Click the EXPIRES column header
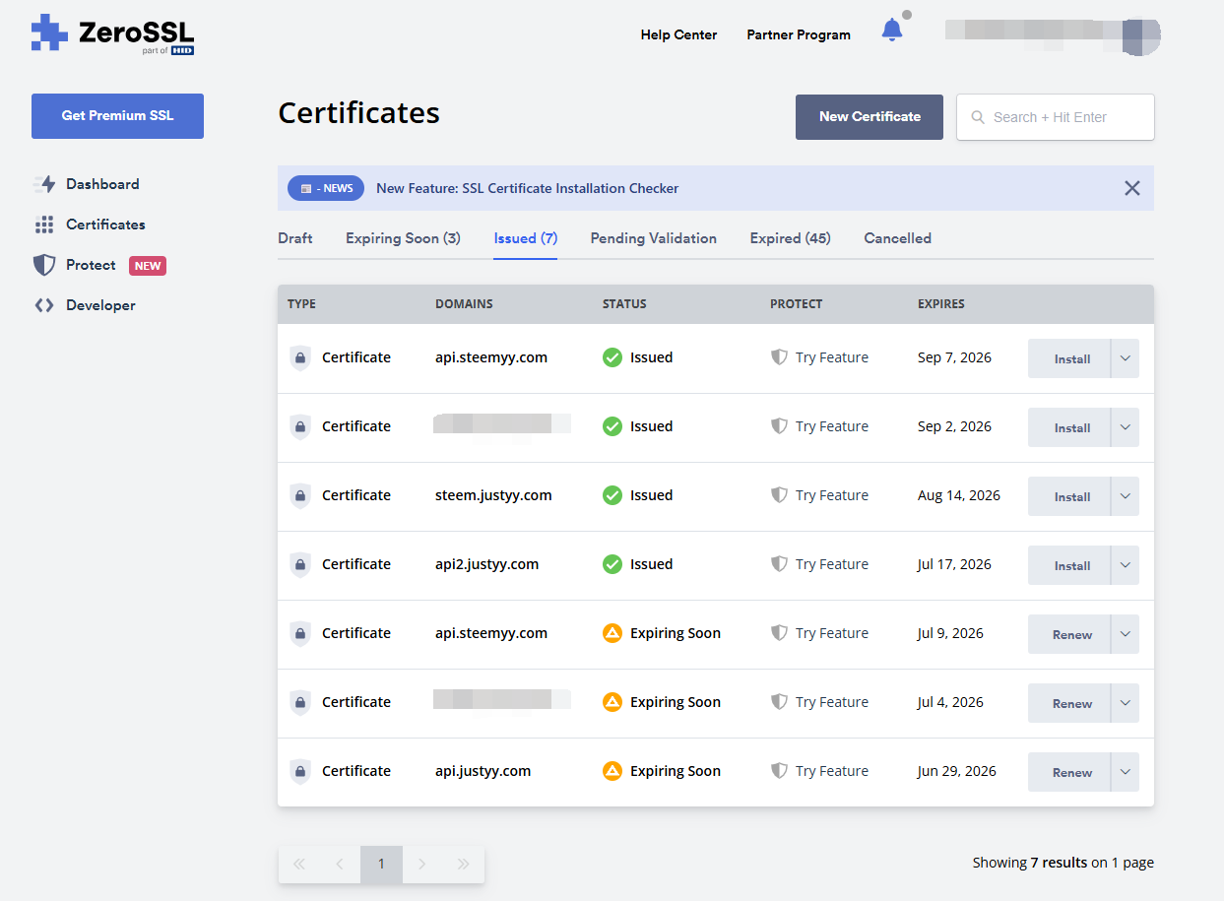 [941, 304]
